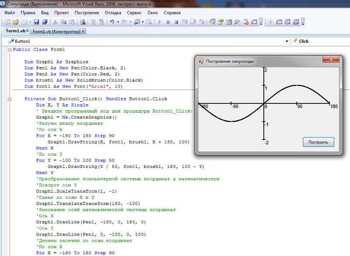The width and height of the screenshot is (350, 256).
Task: Click the Redo arrow icon
Action: 124,22
